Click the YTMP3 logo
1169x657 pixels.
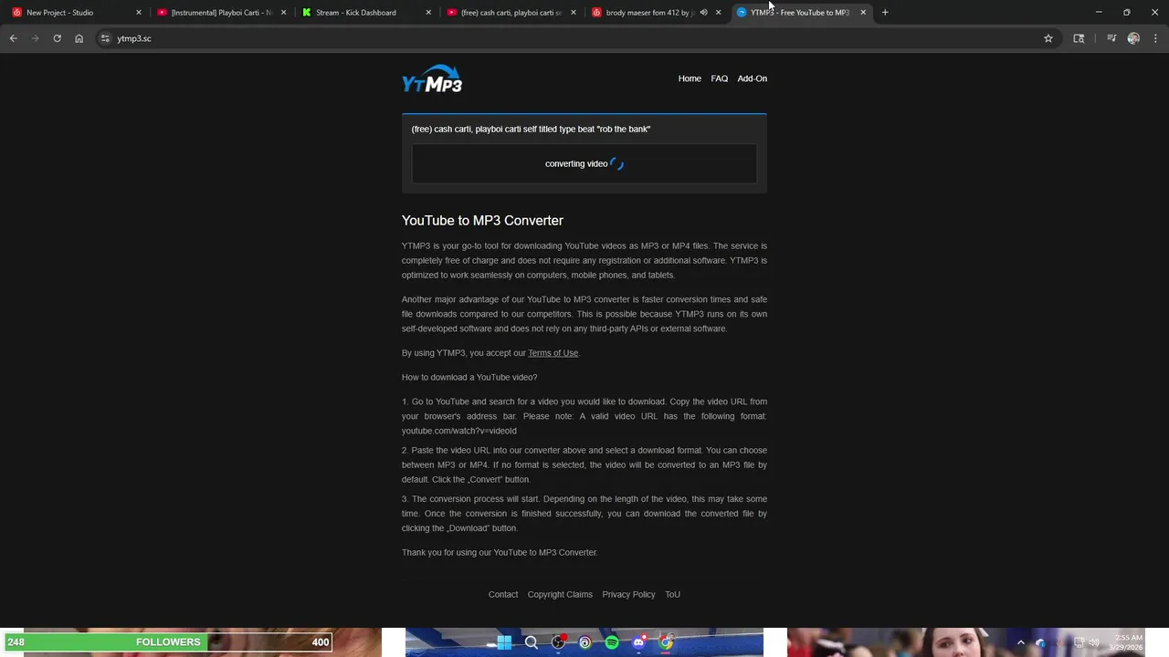tap(432, 79)
